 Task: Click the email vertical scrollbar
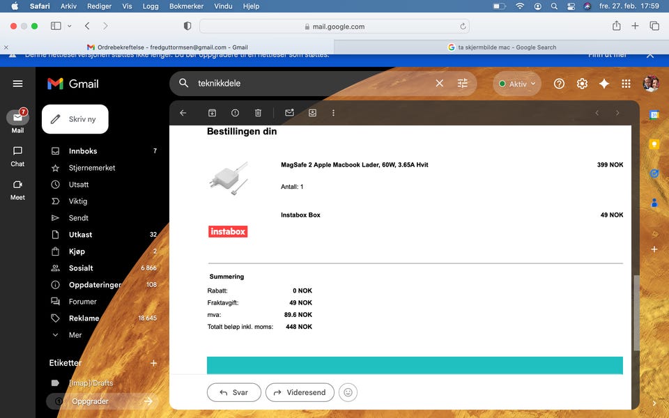[x=636, y=313]
